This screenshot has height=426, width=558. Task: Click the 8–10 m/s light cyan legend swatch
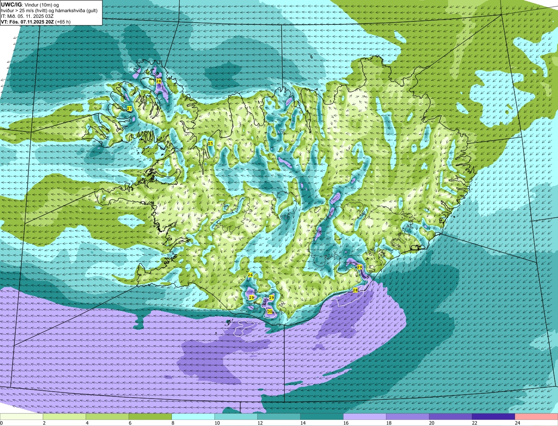193,417
